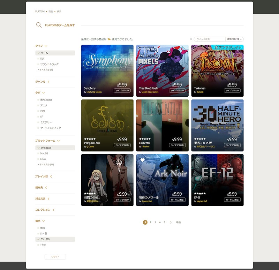Click the star rating on Pixeljunk Eden
The height and width of the screenshot is (270, 279).
(x=90, y=139)
